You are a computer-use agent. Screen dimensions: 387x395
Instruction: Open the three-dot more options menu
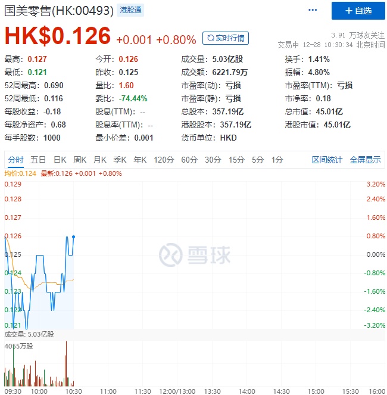click(x=313, y=10)
